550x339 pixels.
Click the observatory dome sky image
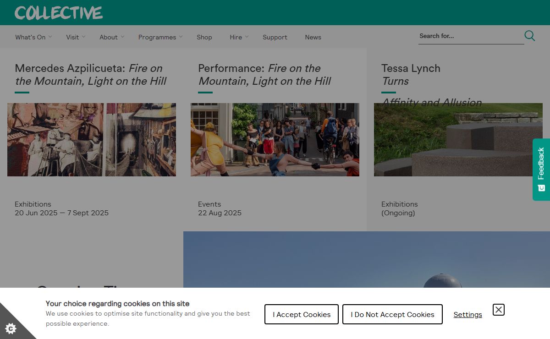click(x=367, y=259)
